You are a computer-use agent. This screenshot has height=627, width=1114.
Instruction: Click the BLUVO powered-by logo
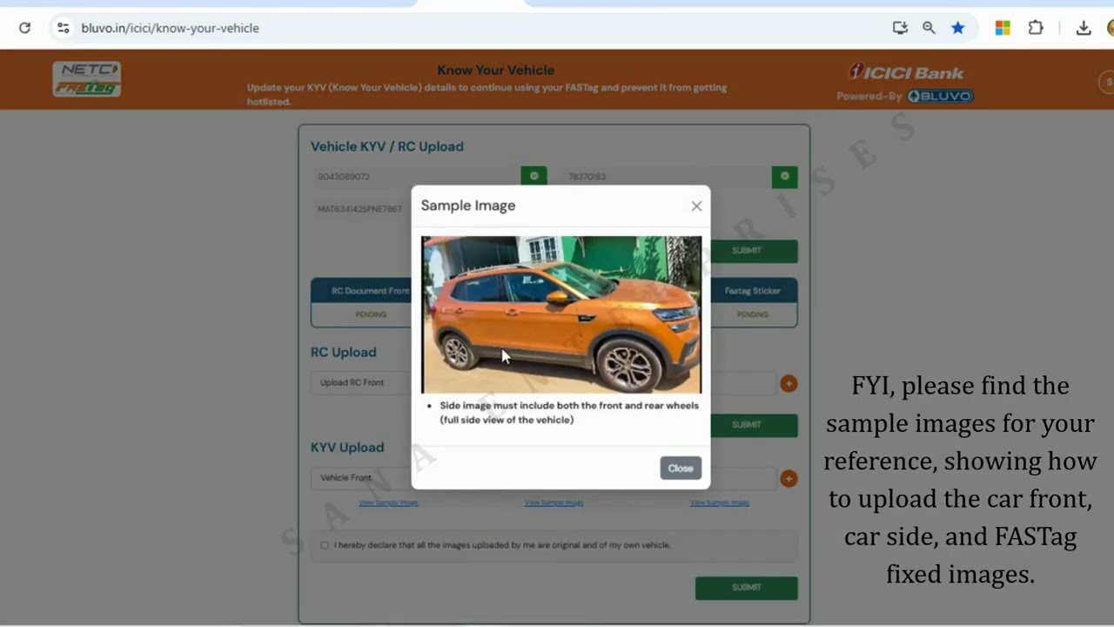pos(940,96)
